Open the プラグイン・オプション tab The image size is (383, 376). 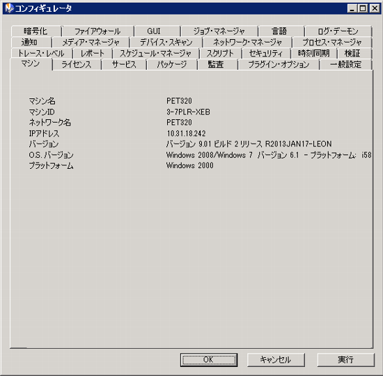click(x=279, y=64)
